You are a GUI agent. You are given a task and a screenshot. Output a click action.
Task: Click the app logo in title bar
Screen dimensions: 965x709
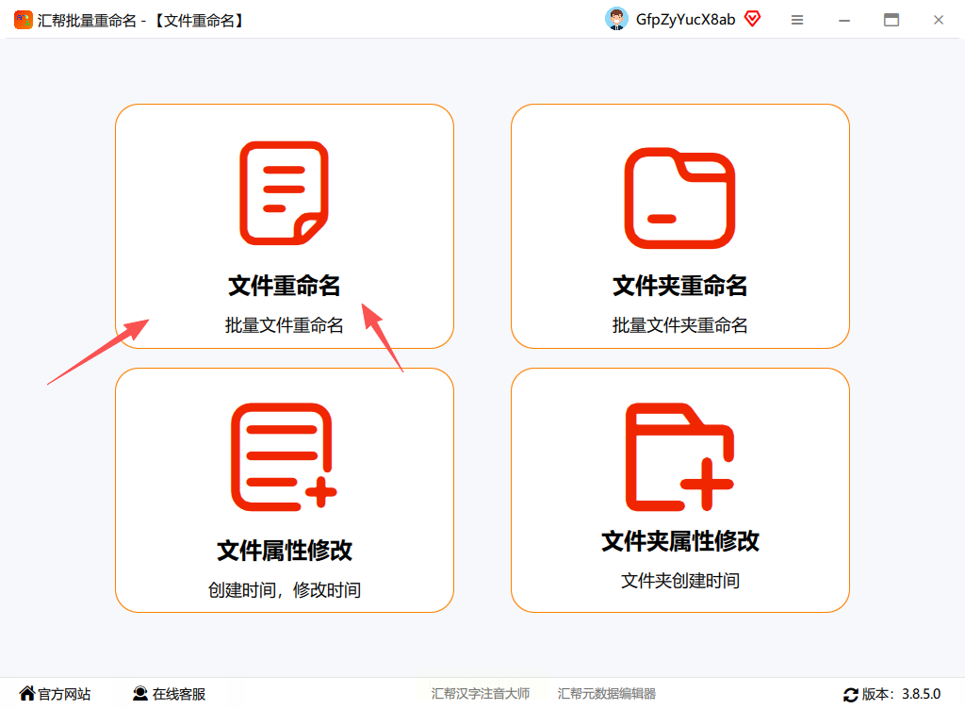[24, 20]
